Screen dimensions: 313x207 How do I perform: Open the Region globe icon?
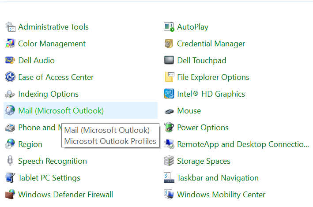click(x=10, y=144)
